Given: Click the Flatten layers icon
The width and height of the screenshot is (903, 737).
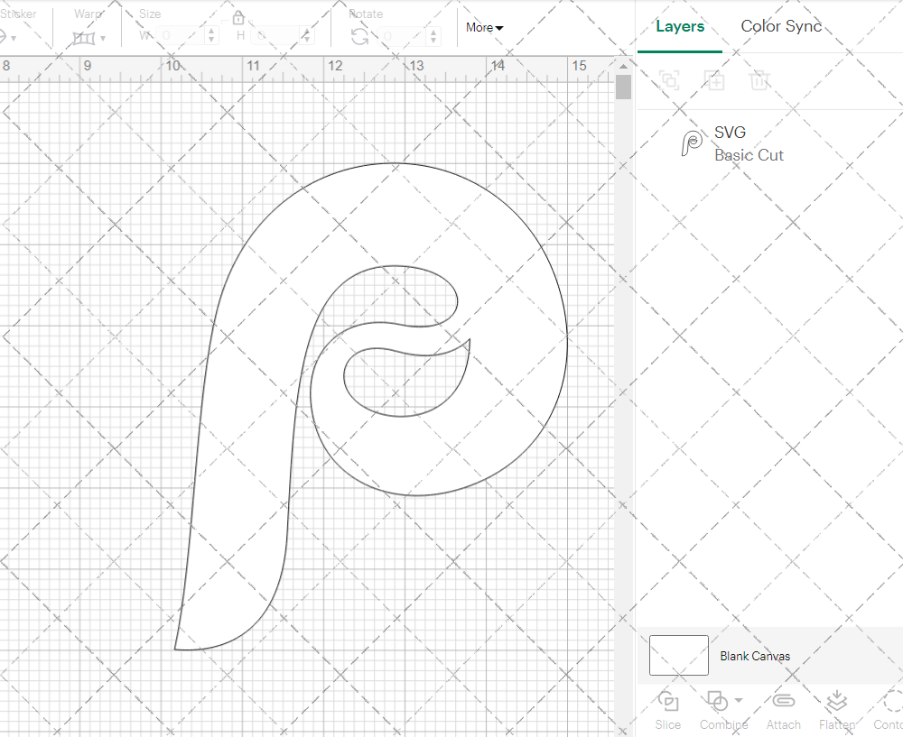Looking at the screenshot, I should [x=836, y=702].
